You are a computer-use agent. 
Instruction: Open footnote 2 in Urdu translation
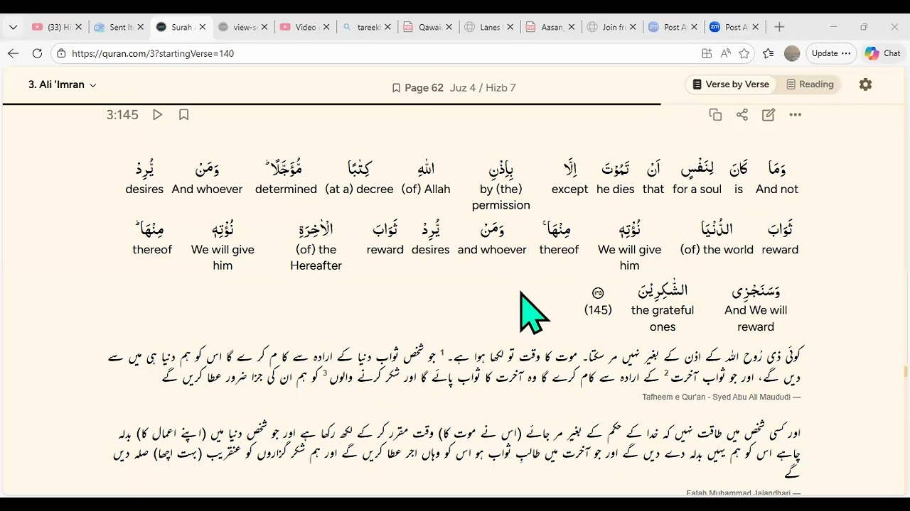click(667, 373)
